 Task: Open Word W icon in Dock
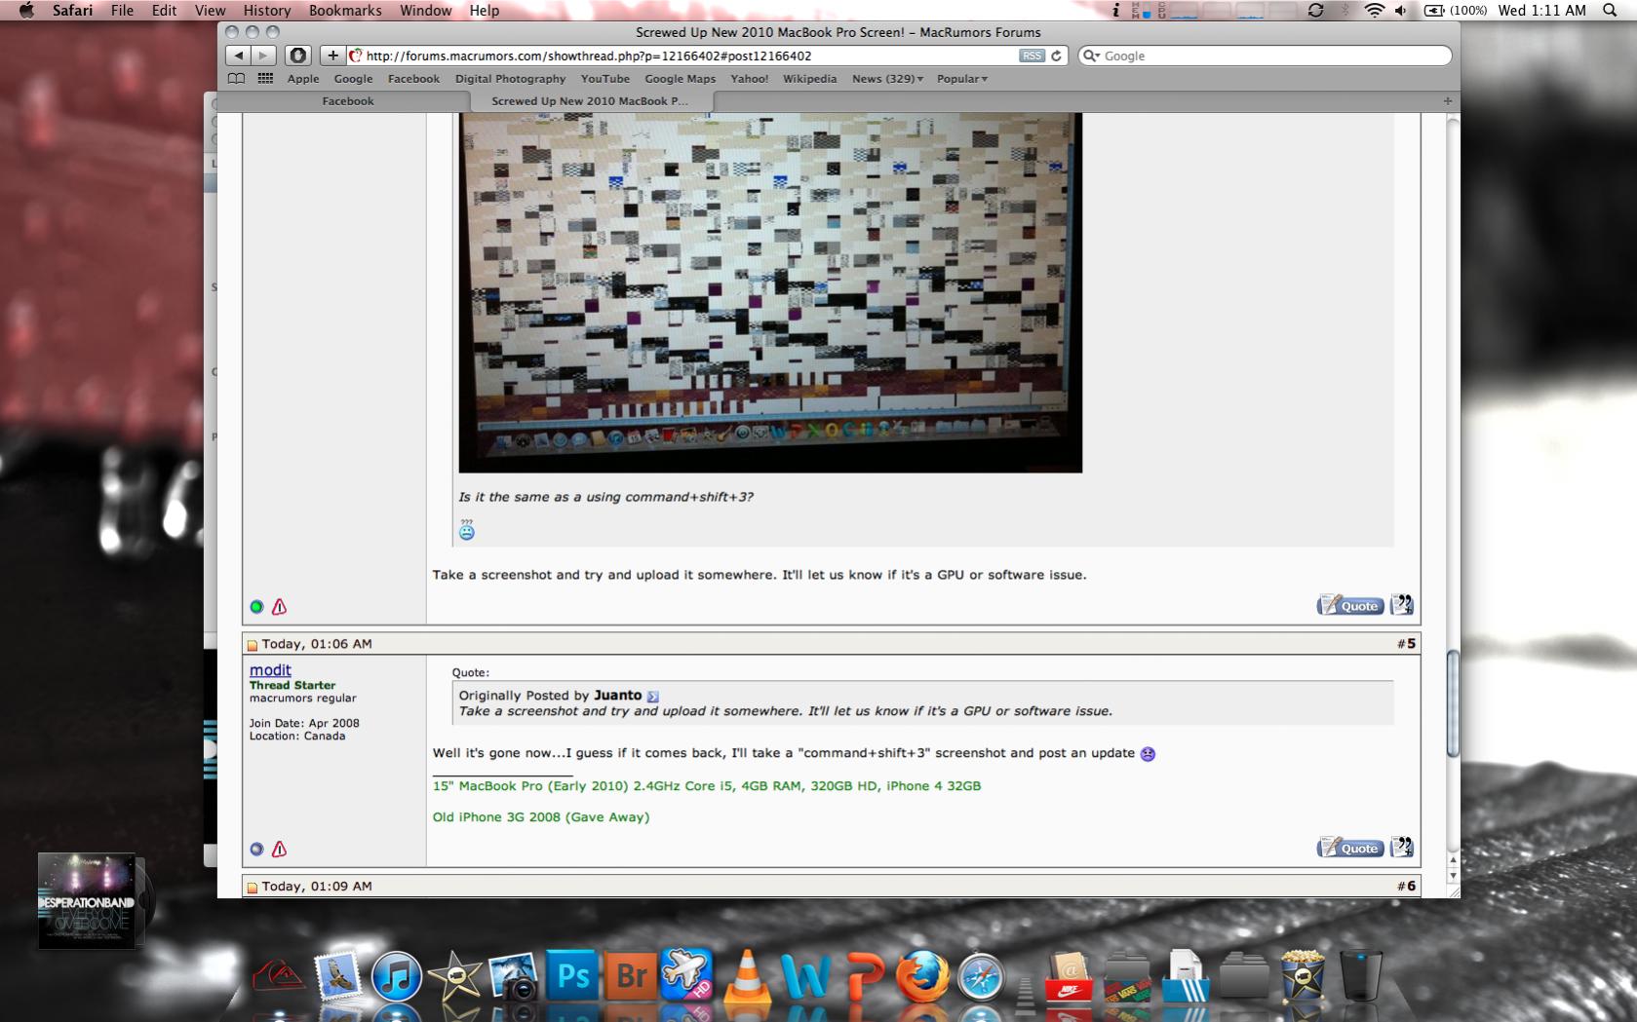[805, 976]
